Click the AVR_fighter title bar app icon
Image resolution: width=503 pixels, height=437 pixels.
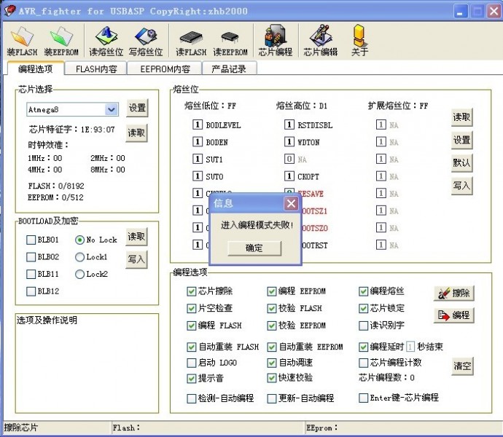tap(9, 11)
